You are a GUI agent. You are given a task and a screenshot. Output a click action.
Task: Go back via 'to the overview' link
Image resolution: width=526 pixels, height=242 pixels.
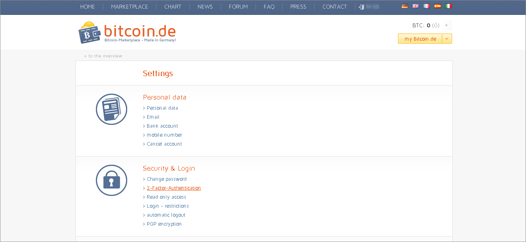tap(103, 56)
